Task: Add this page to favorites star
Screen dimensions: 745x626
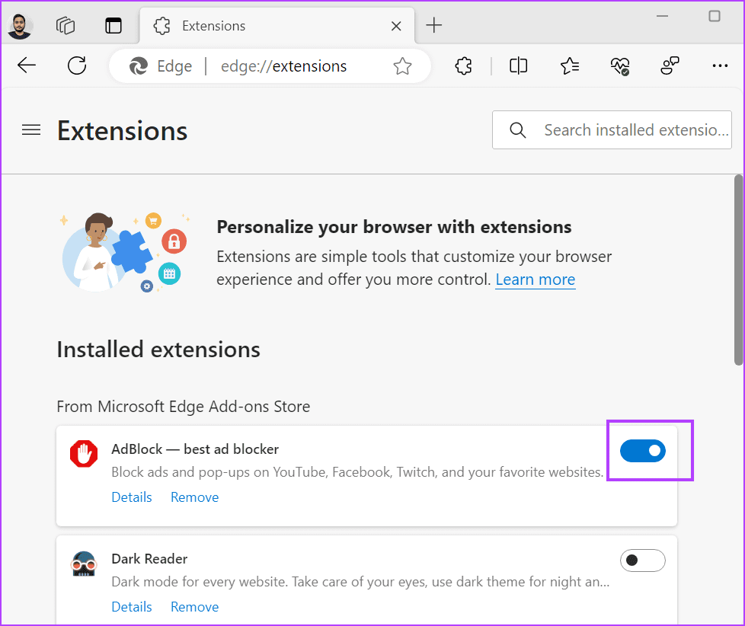Action: (402, 66)
